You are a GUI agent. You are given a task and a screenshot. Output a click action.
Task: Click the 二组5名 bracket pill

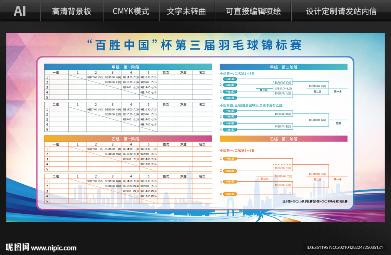point(229,117)
